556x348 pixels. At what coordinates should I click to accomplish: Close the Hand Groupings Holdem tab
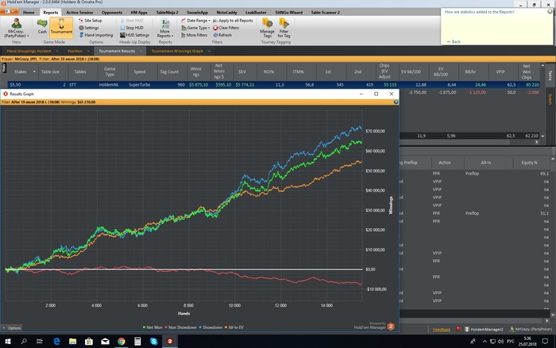pos(57,51)
